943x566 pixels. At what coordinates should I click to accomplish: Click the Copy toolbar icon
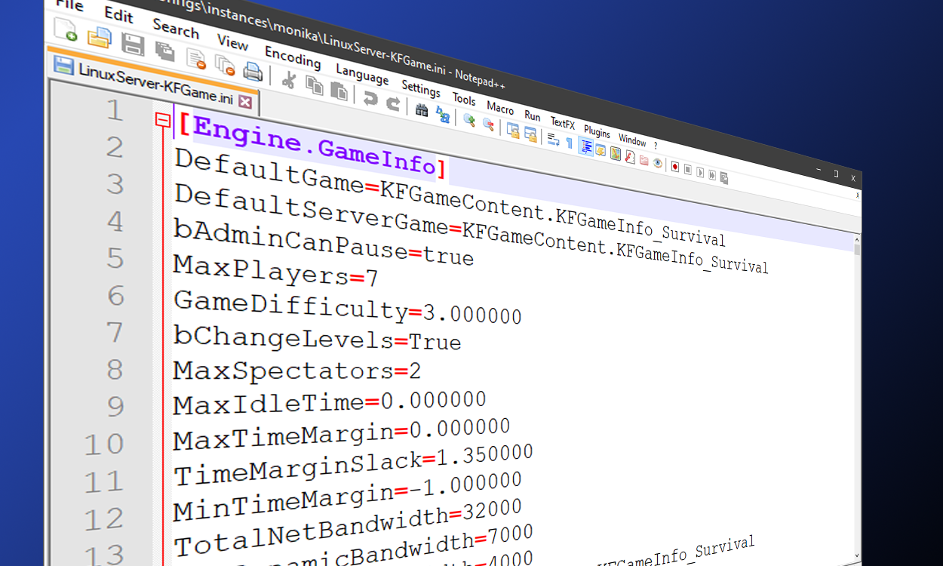[315, 85]
